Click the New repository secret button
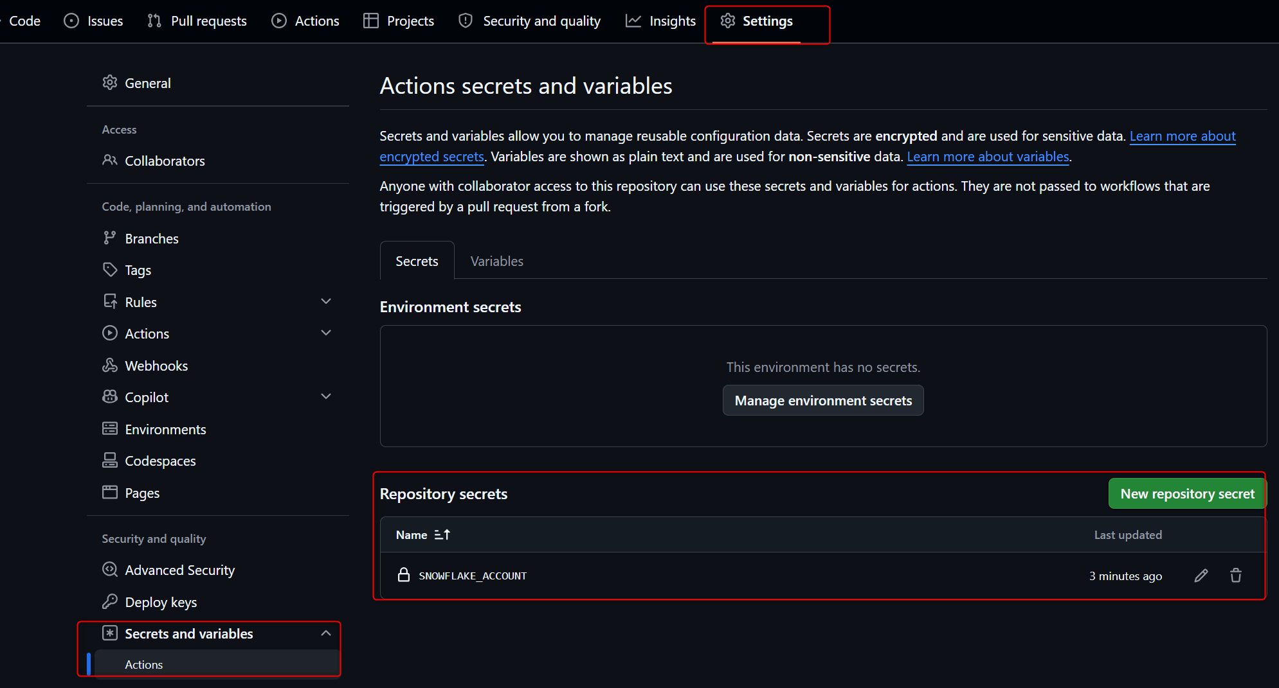This screenshot has width=1279, height=688. click(1187, 493)
